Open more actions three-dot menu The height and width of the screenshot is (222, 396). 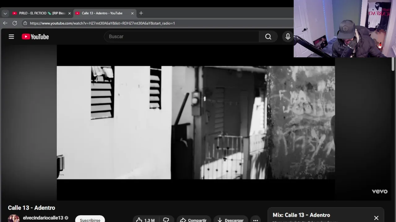(256, 220)
